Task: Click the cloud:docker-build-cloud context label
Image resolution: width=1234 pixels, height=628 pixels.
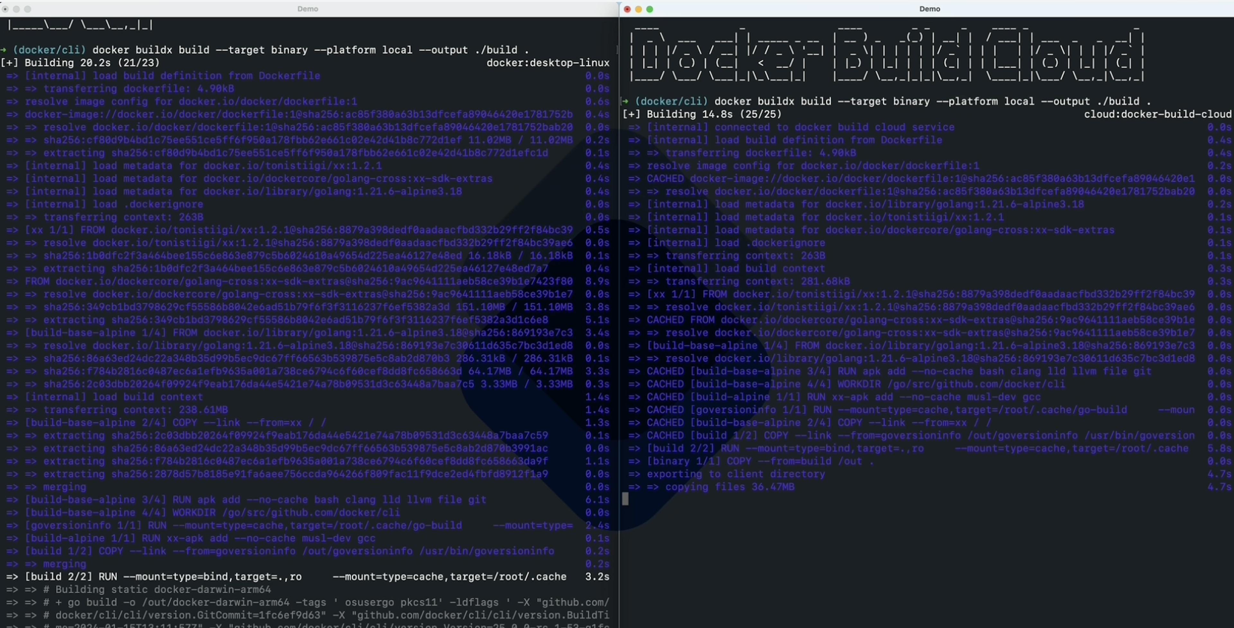Action: [1157, 114]
